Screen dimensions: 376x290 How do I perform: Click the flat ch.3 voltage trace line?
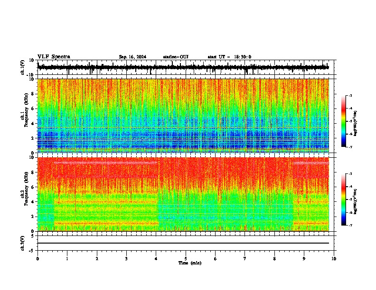tap(183, 243)
